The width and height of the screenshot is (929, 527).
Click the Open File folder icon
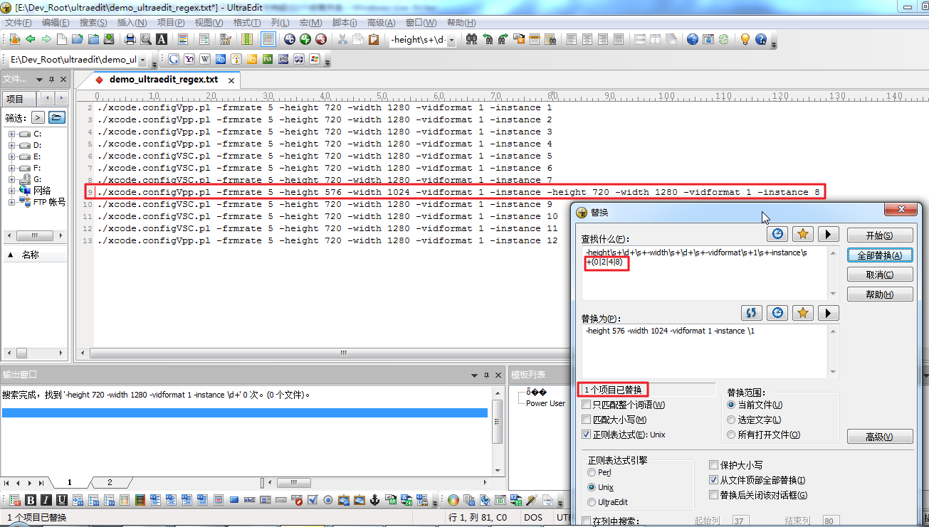(x=78, y=39)
